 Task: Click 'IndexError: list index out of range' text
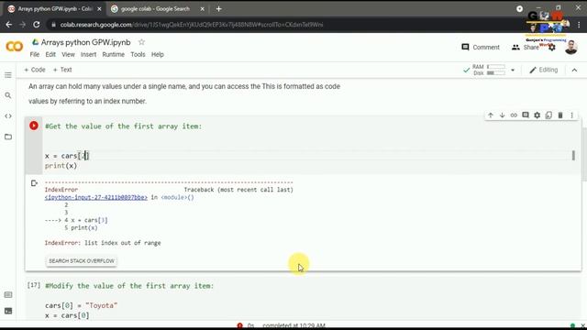103,243
